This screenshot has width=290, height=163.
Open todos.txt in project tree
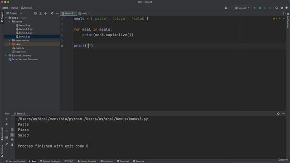pos(19,52)
